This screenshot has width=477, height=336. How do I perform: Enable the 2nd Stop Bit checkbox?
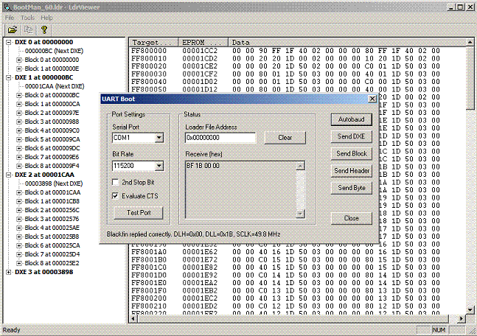click(115, 182)
